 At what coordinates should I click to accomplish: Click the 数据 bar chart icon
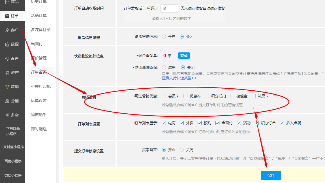click(x=7, y=44)
